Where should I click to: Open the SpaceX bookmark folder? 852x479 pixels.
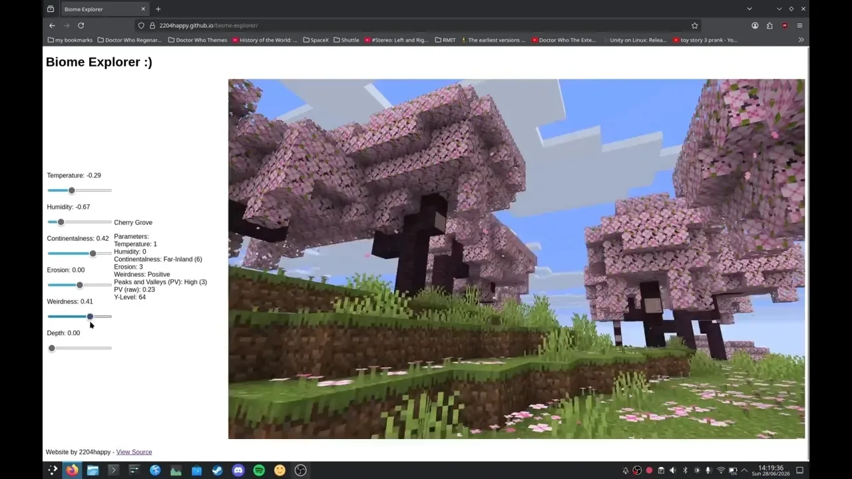coord(316,40)
